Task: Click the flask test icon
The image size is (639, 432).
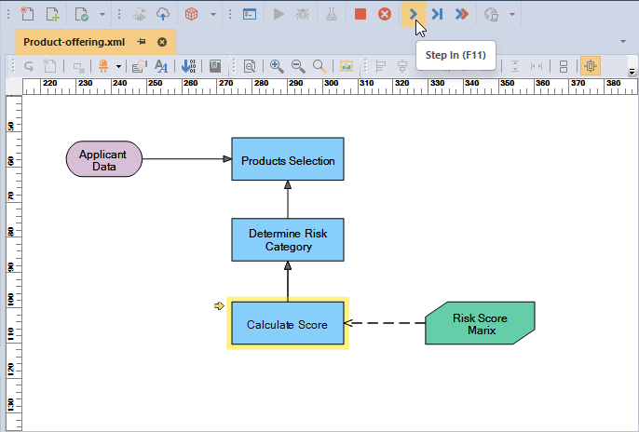Action: (x=332, y=14)
